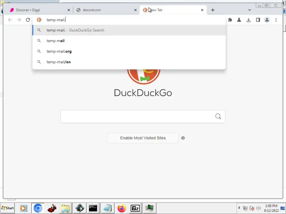This screenshot has height=214, width=286.
Task: Click the action center flag tray icon
Action: (252, 208)
